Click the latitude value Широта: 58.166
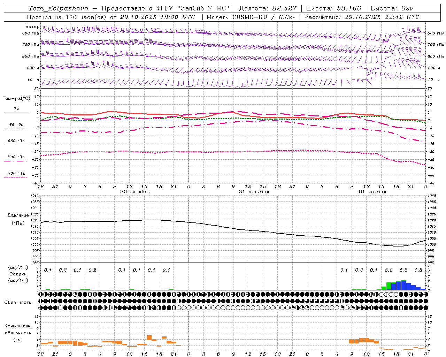 (x=333, y=8)
